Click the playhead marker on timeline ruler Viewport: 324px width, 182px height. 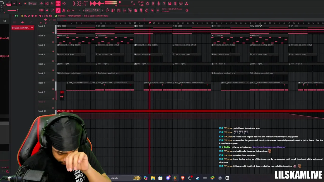coord(150,23)
